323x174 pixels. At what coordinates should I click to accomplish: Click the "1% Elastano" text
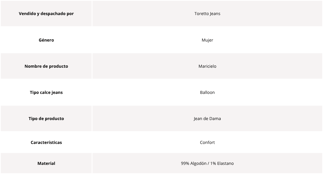click(222, 164)
